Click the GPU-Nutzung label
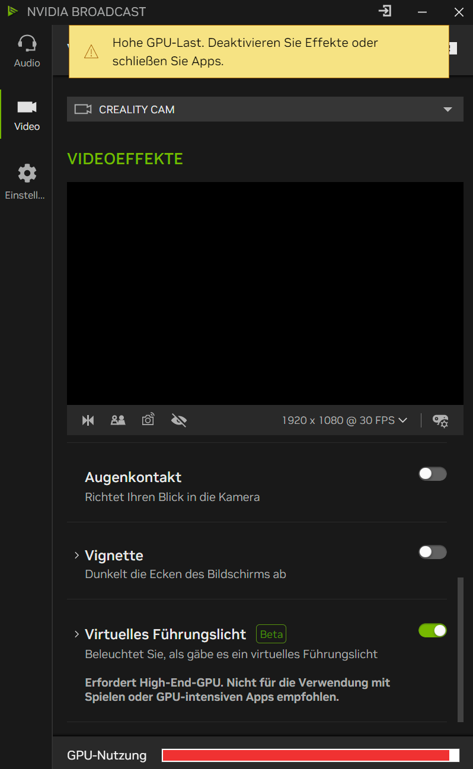Viewport: 473px width, 769px height. (107, 755)
